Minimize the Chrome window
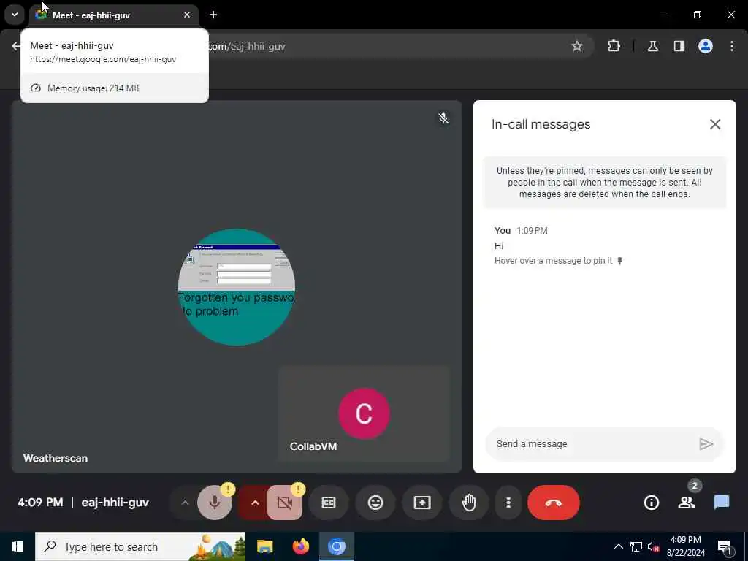748x561 pixels. (663, 15)
